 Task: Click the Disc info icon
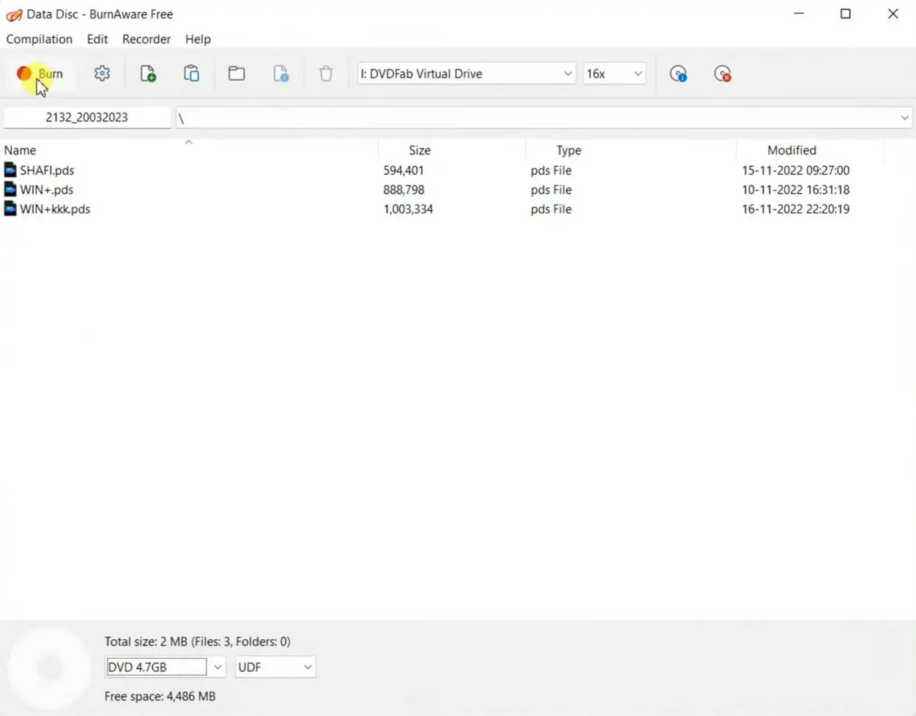pyautogui.click(x=678, y=73)
